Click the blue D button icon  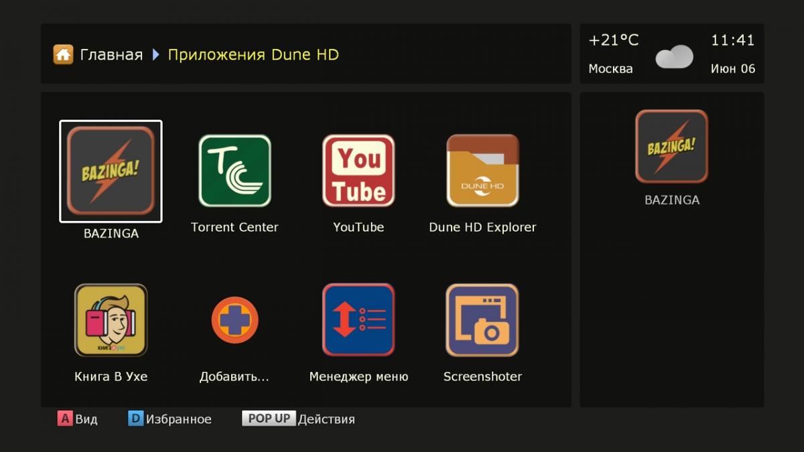(x=135, y=419)
